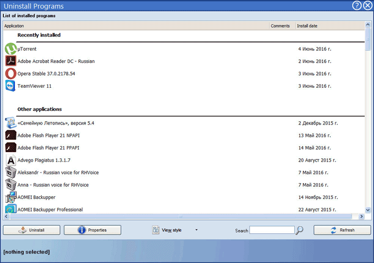This screenshot has width=374, height=263.
Task: Click inside the Search input field
Action: 272,230
